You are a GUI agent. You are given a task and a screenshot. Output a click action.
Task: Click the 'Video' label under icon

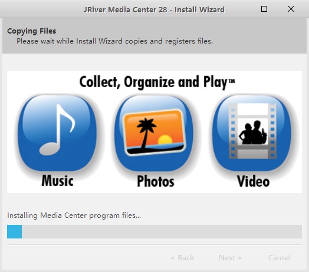click(253, 181)
